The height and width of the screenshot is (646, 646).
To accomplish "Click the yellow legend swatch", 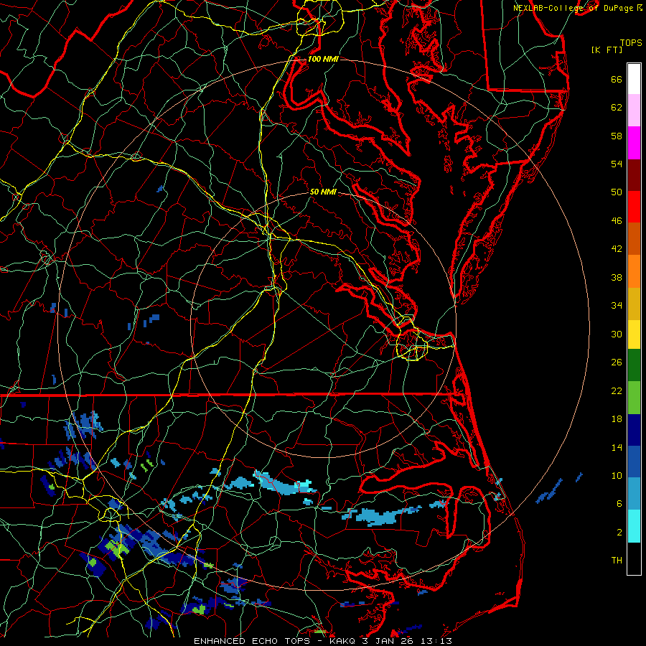I will click(634, 334).
